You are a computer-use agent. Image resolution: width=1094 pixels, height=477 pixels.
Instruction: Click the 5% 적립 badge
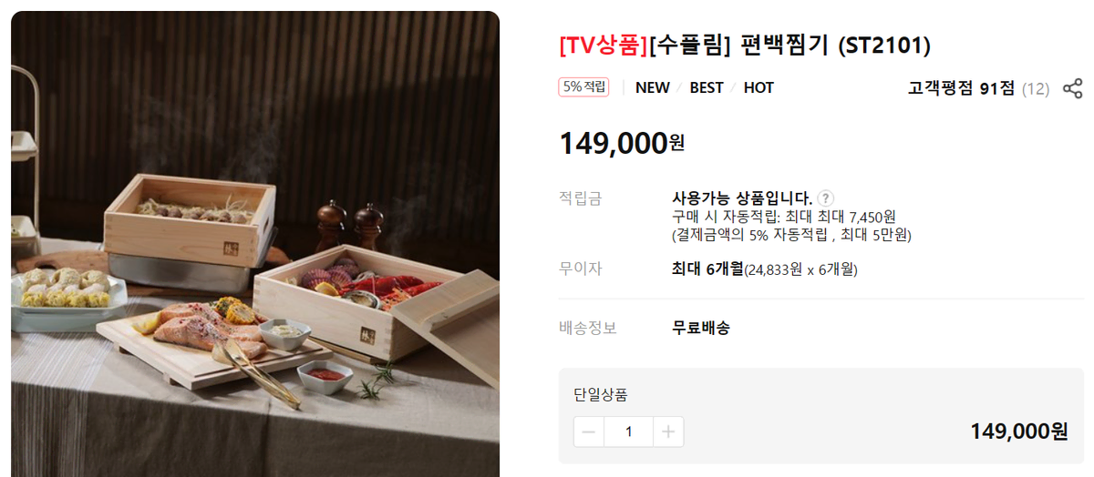click(583, 87)
